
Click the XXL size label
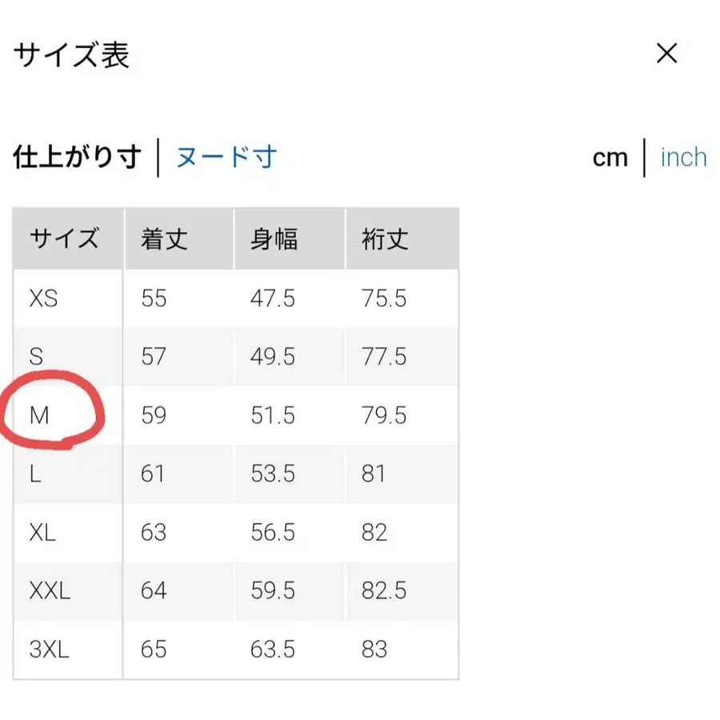coord(50,591)
